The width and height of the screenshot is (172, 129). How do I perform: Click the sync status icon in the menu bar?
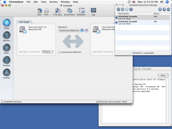click(x=129, y=2)
